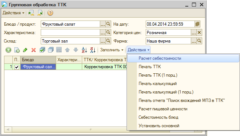Click the sort ascending А-Я icon
Image resolution: width=240 pixels, height=136 pixels.
(x=84, y=50)
